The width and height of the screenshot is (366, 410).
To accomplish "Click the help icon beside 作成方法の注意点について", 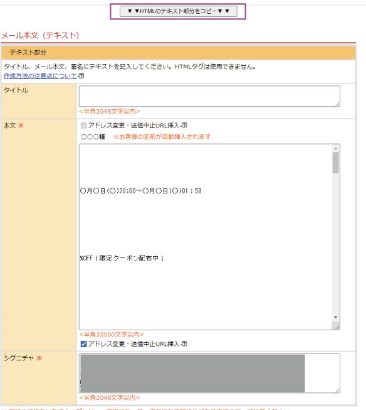I will coord(81,75).
